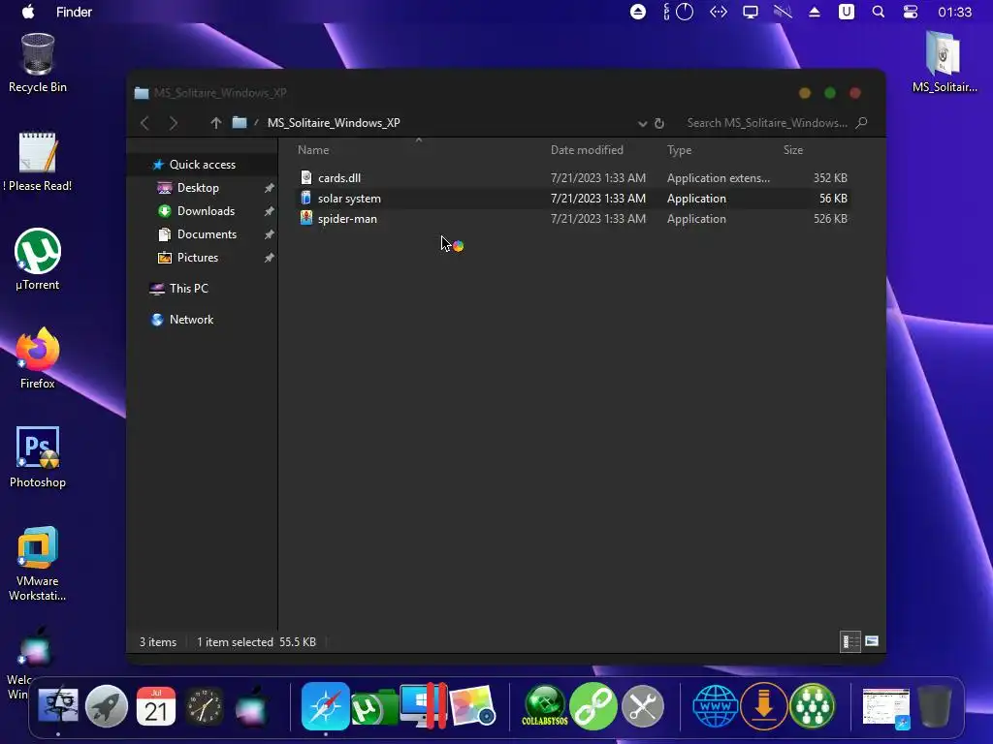Select the Photoshop desktop shortcut

pyautogui.click(x=38, y=457)
